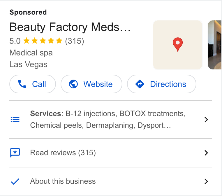Screen dimensions: 222x196
Task: Open the business Website button
Action: [91, 84]
